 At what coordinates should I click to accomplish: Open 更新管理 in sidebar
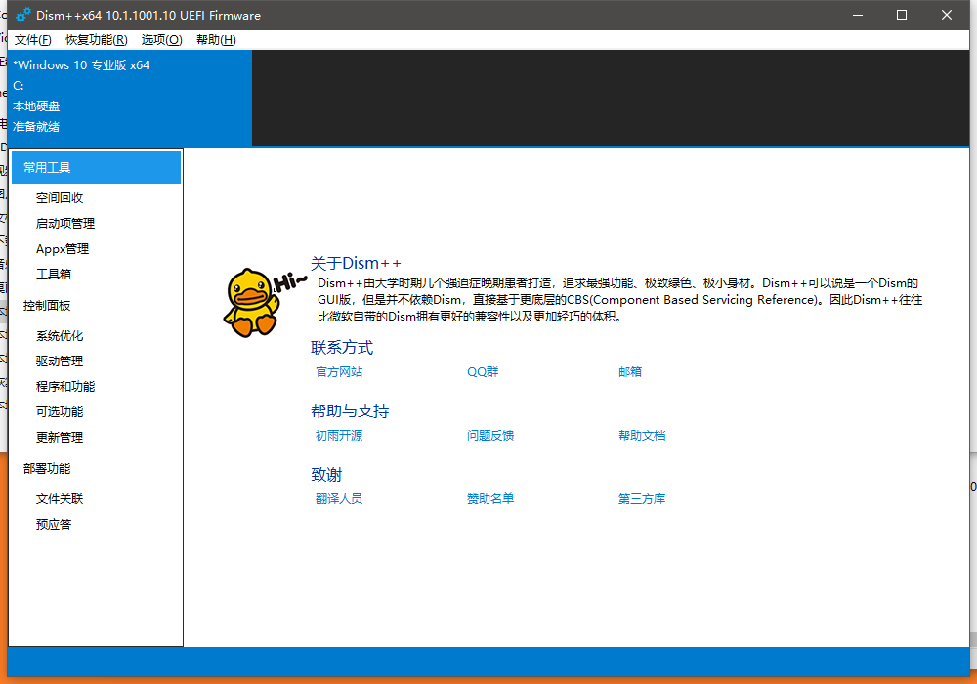point(60,438)
